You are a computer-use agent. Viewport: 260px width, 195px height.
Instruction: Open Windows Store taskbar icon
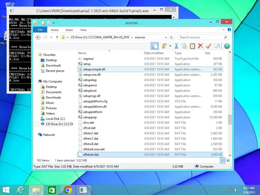pos(52,190)
